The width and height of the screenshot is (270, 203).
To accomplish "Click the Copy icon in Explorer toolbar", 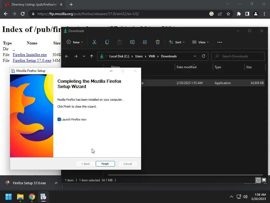I will pyautogui.click(x=107, y=42).
